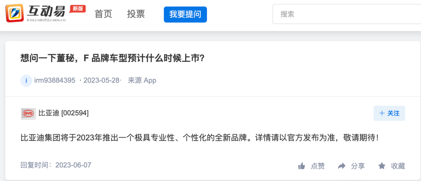Screen dimensions: 421x181
Task: Click the 互动易 site name text
Action: [46, 11]
